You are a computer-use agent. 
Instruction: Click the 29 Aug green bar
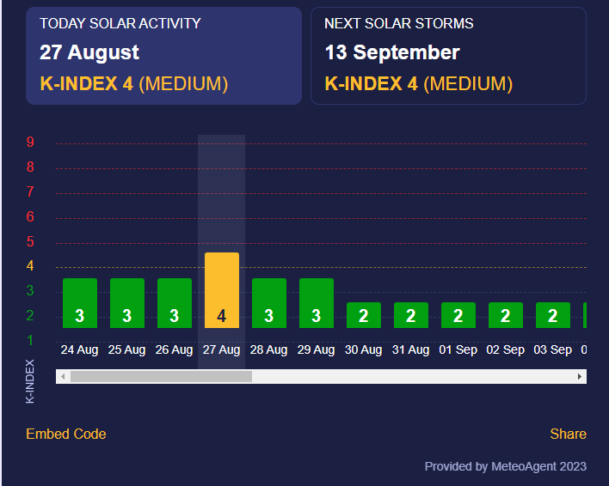tap(317, 303)
